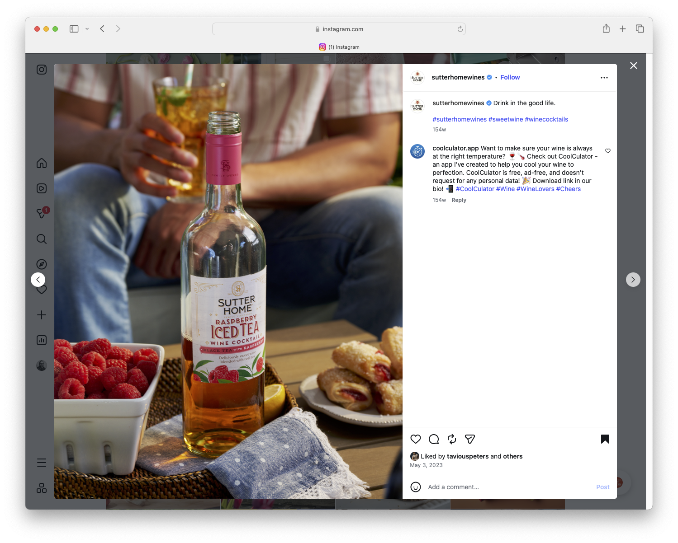Open Instagram logo in sidebar
Screen dimensions: 678x543
coord(42,70)
